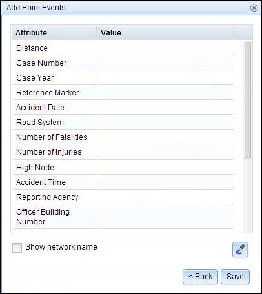Click the attribute table vertical scrollbar
Image resolution: width=262 pixels, height=294 pixels.
pos(248,100)
